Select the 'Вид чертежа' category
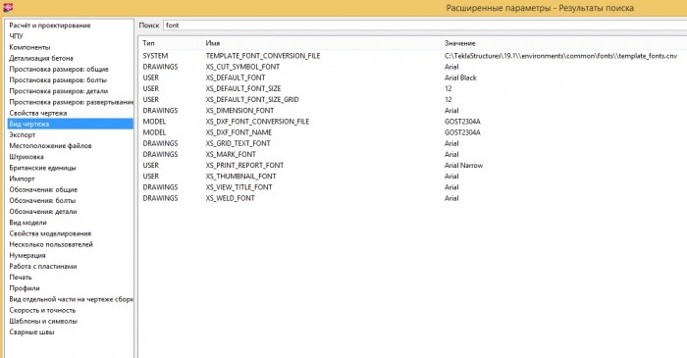The image size is (687, 358). pos(70,124)
